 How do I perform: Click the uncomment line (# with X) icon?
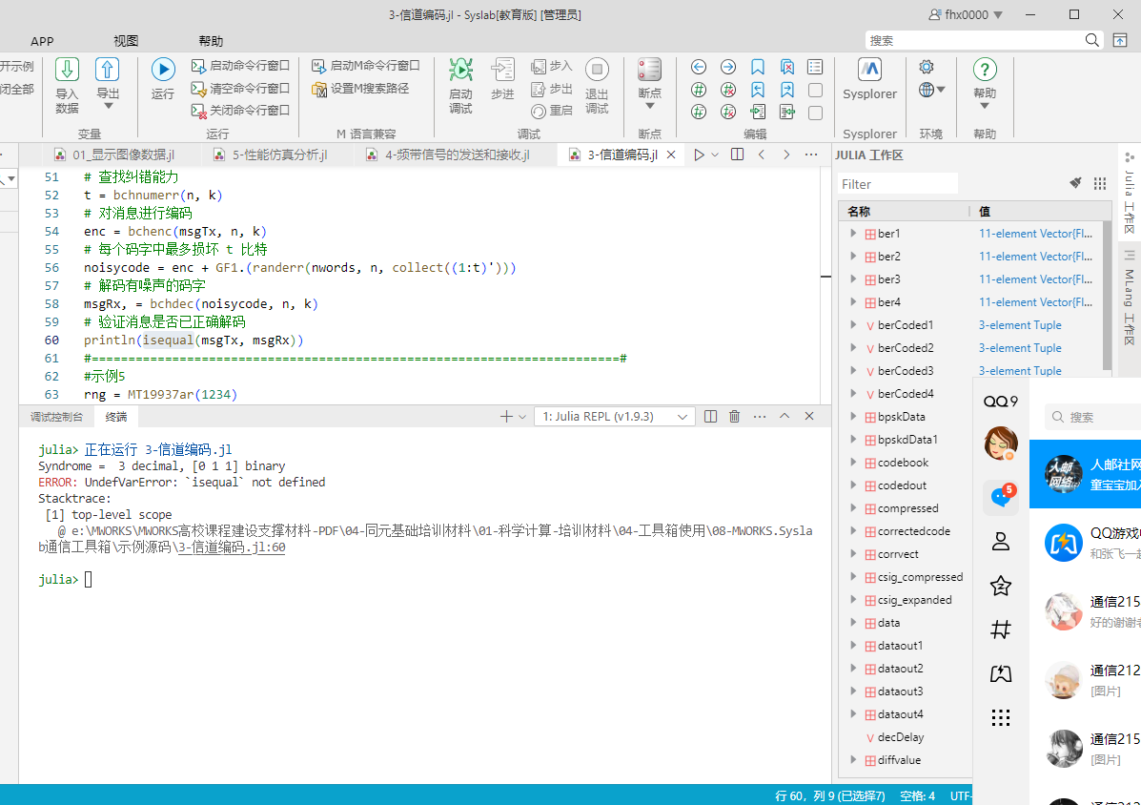pos(727,90)
